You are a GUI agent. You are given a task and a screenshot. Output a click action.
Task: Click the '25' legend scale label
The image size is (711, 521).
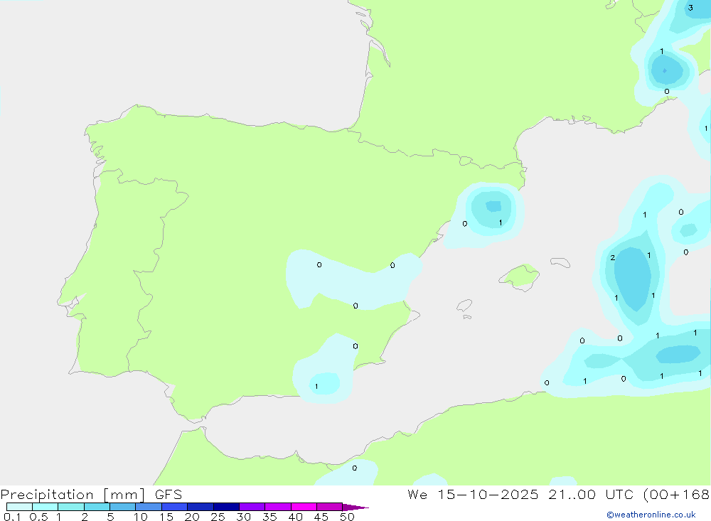pyautogui.click(x=218, y=517)
